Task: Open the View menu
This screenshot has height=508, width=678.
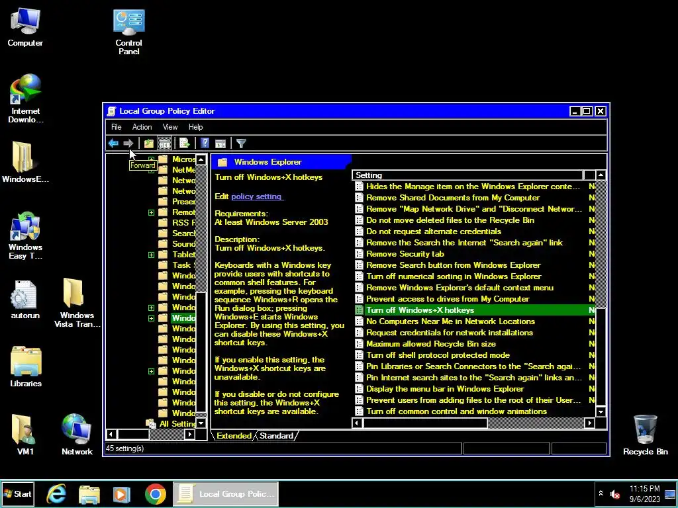Action: (x=170, y=127)
